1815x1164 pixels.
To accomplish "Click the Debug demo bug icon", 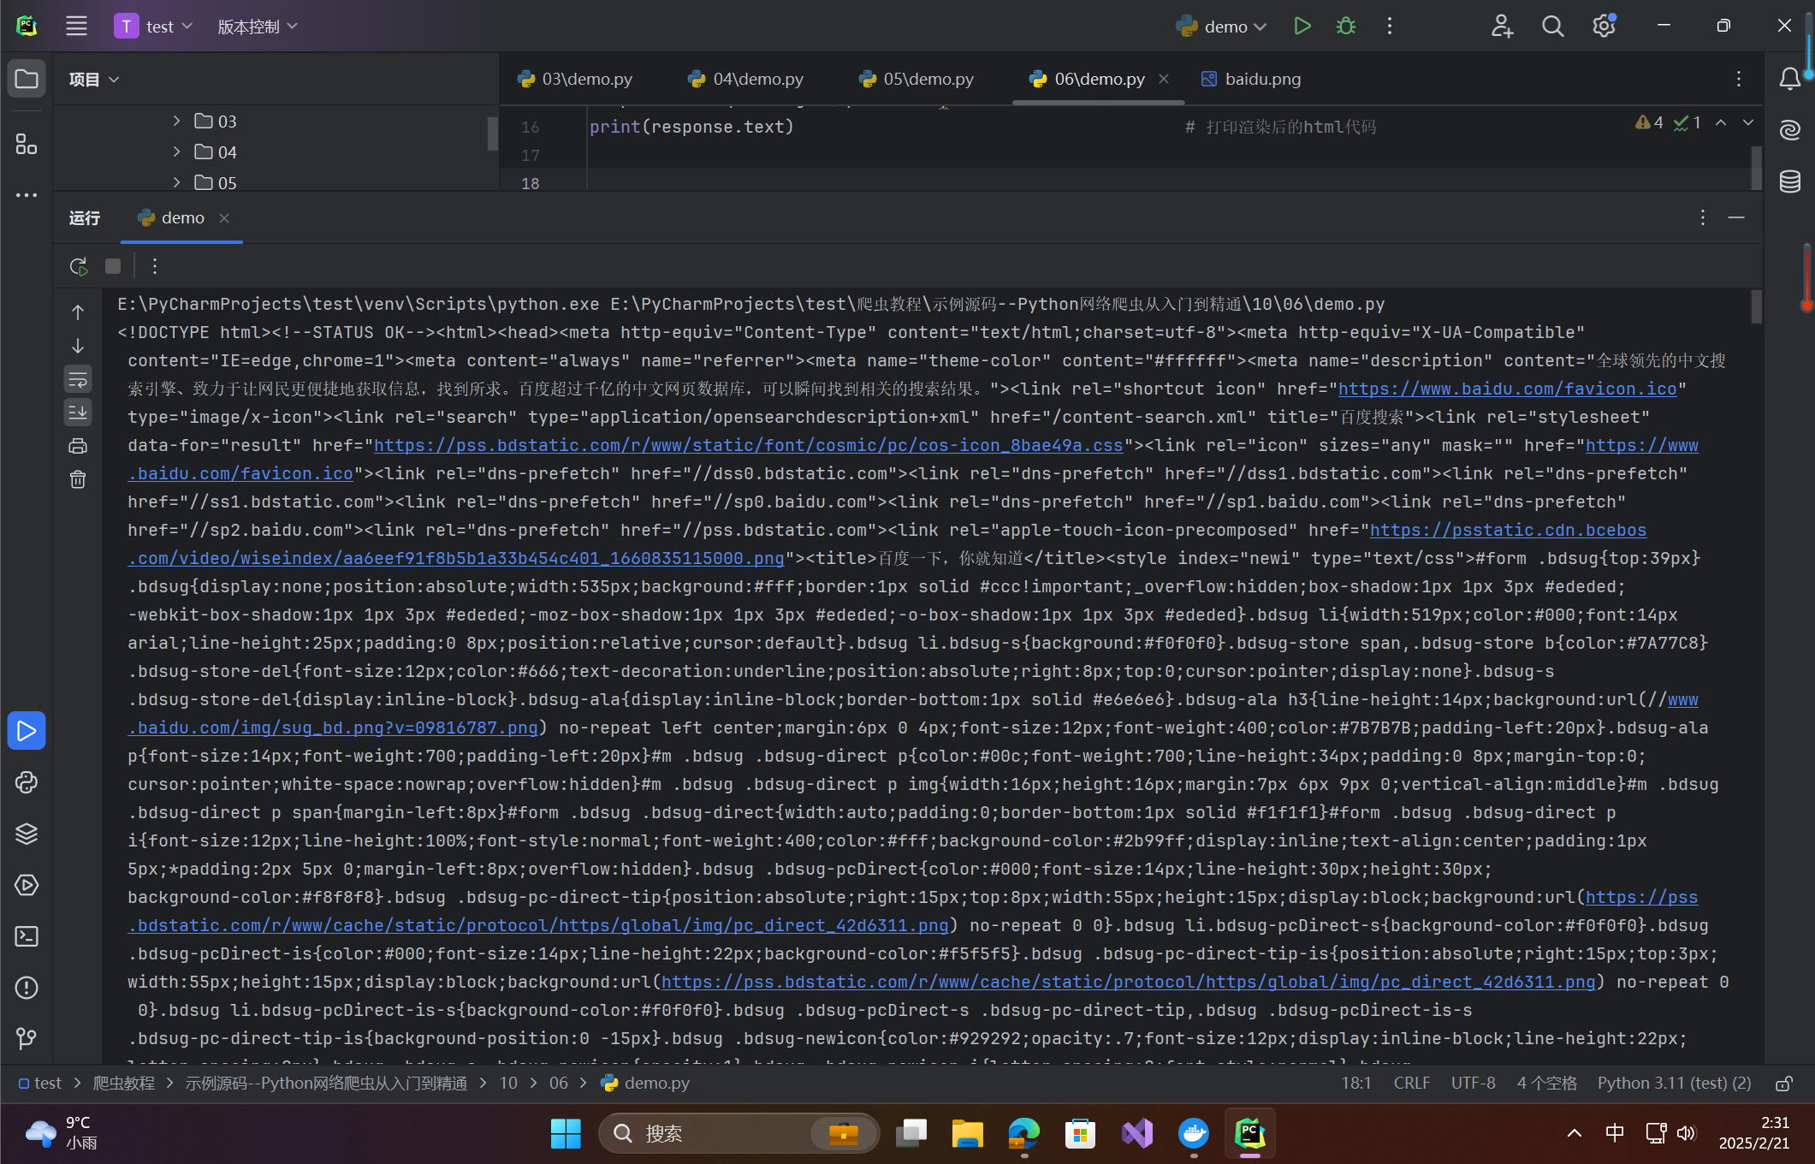I will click(1346, 27).
